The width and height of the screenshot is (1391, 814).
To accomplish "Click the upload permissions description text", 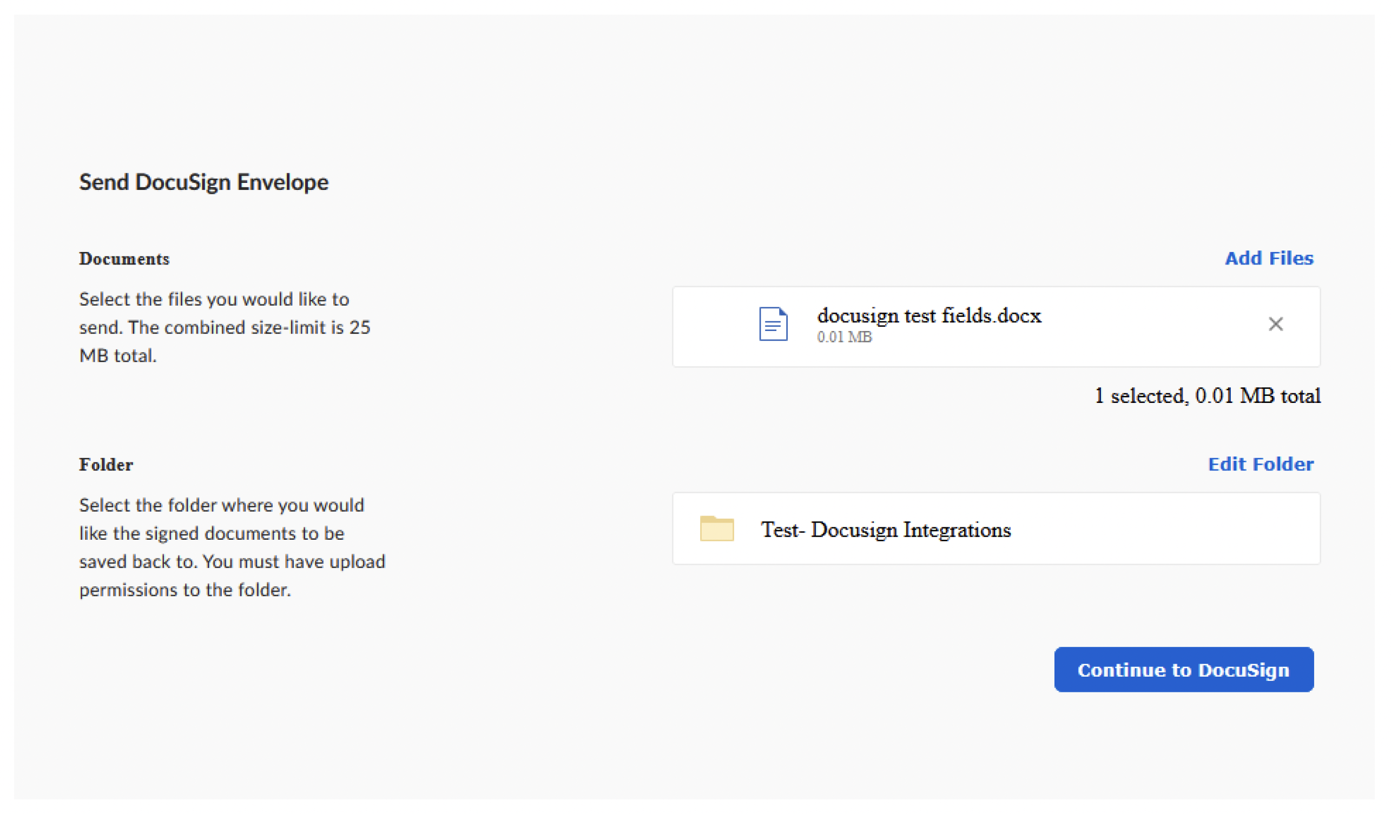I will [233, 547].
